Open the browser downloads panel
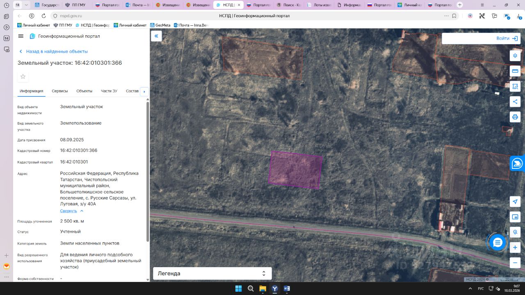 pyautogui.click(x=519, y=16)
